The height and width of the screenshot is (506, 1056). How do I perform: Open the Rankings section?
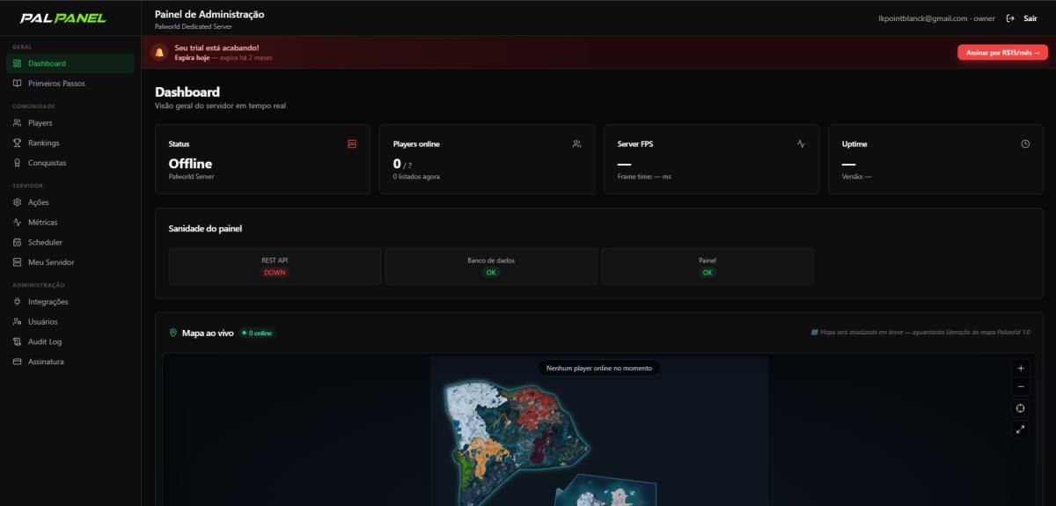[70, 143]
